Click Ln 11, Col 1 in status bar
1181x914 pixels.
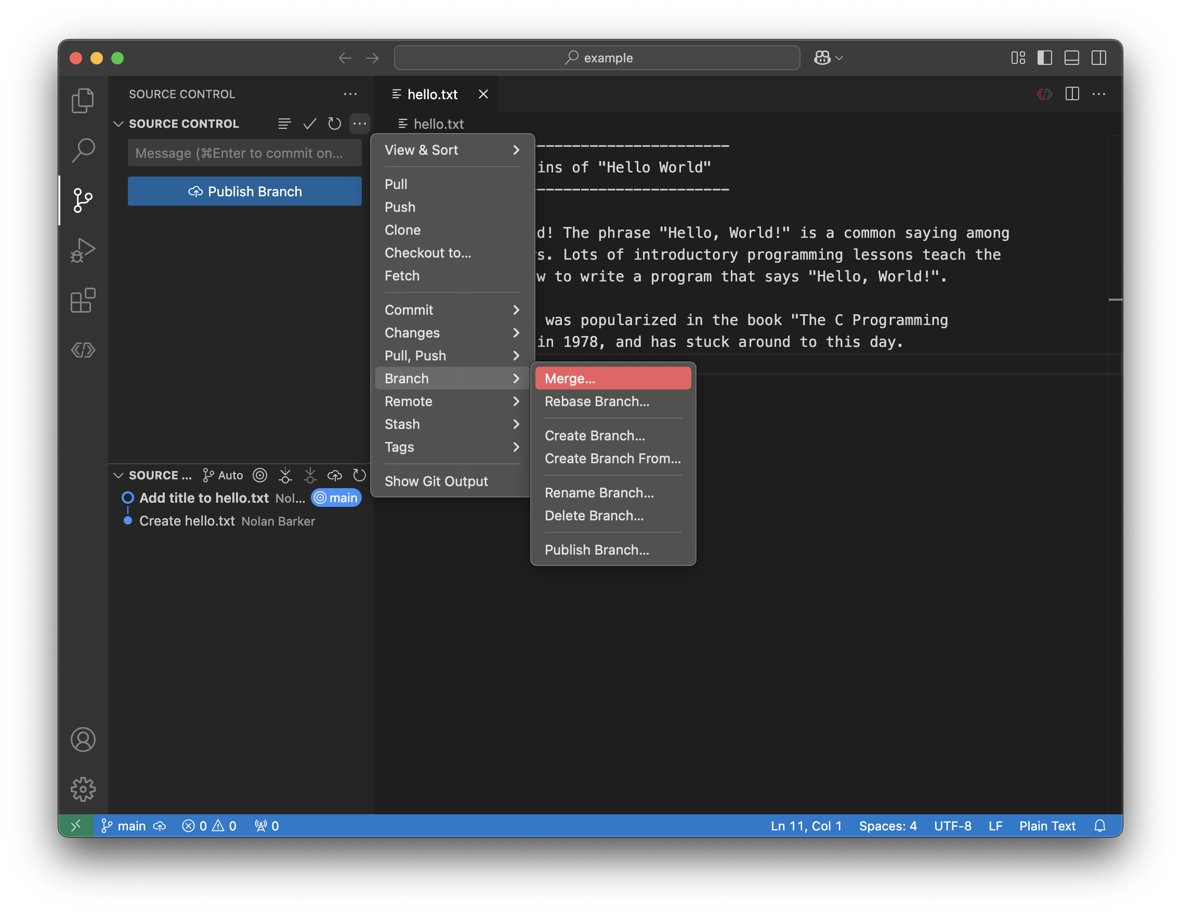click(x=806, y=825)
